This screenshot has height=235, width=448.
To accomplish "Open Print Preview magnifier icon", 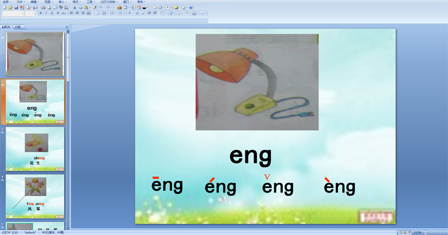I will tap(49, 8).
